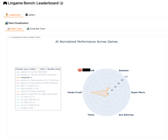The image size is (168, 140).
Task: Click the Radar Chart tab icon
Action: (x=9, y=29)
